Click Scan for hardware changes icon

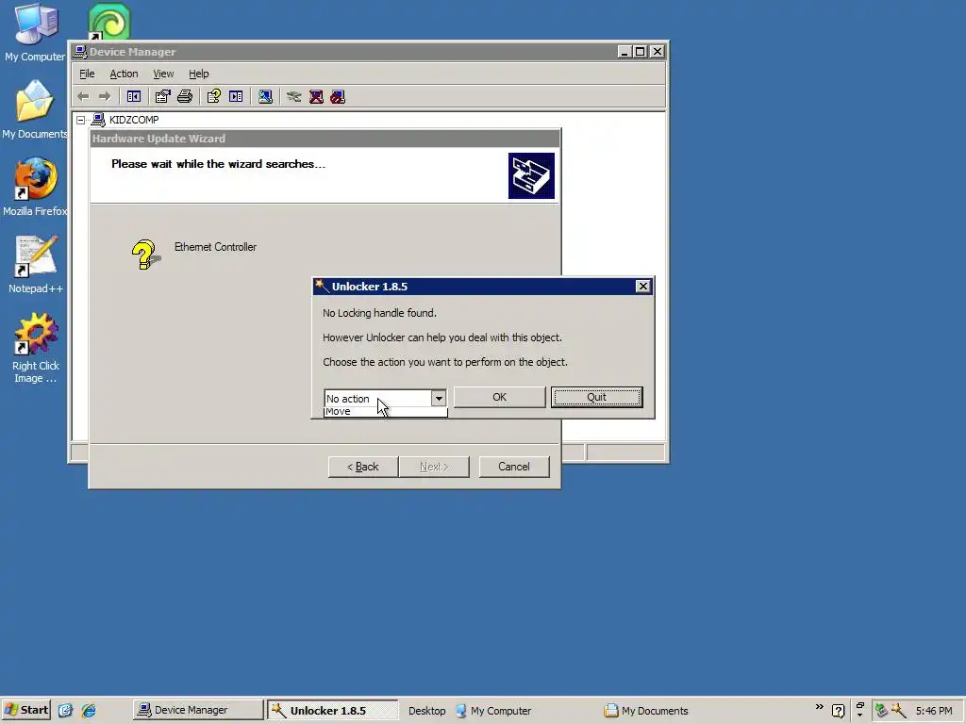click(265, 97)
